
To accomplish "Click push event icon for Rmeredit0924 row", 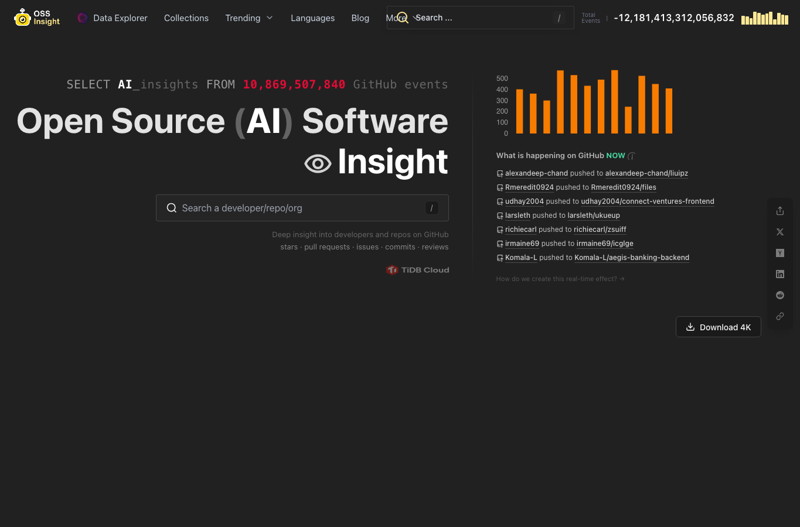I will pyautogui.click(x=500, y=188).
